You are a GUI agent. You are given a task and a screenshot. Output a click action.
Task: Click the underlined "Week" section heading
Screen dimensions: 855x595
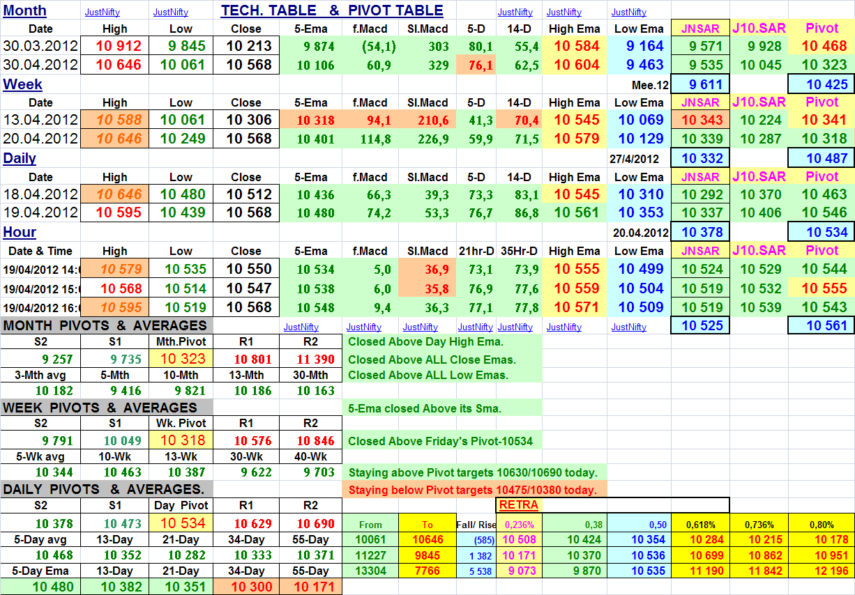[22, 84]
